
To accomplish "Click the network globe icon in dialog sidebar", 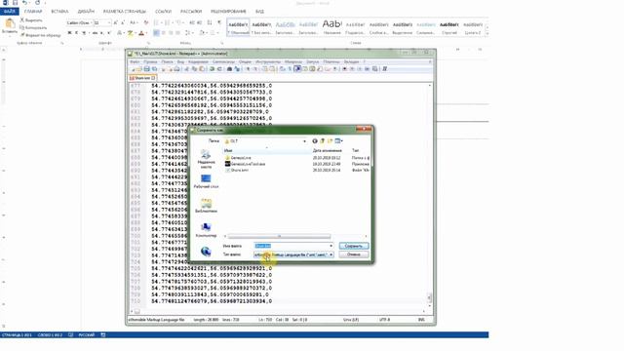I will coord(206,252).
